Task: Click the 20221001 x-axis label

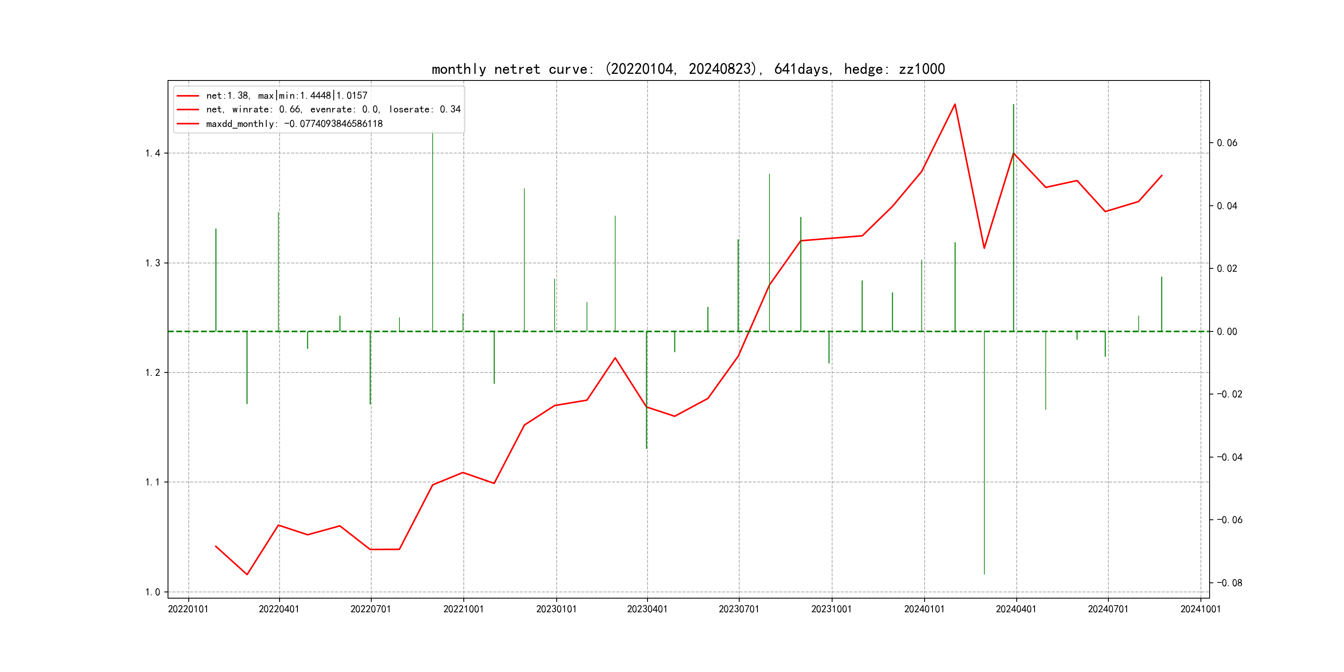Action: coord(463,609)
